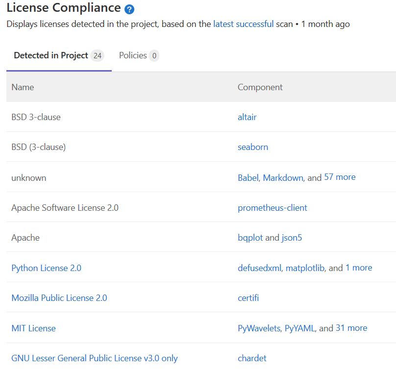The width and height of the screenshot is (396, 371).
Task: Open the altair component link
Action: point(247,117)
